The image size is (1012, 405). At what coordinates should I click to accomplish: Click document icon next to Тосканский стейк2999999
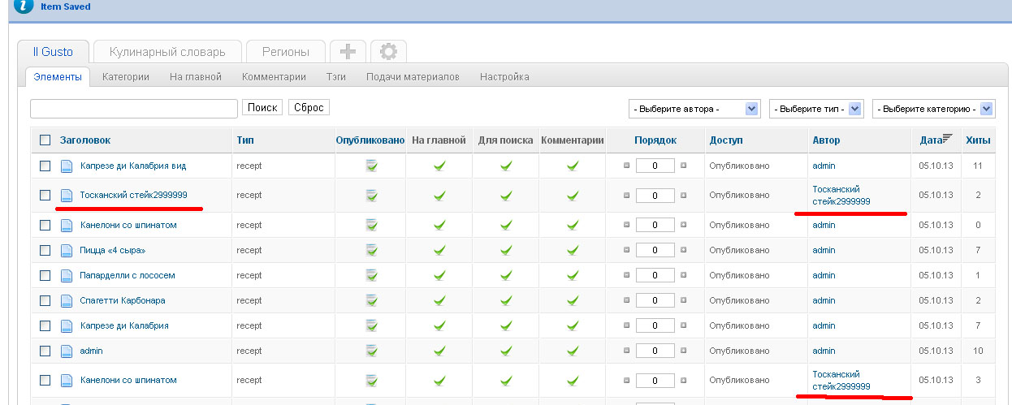click(x=67, y=195)
